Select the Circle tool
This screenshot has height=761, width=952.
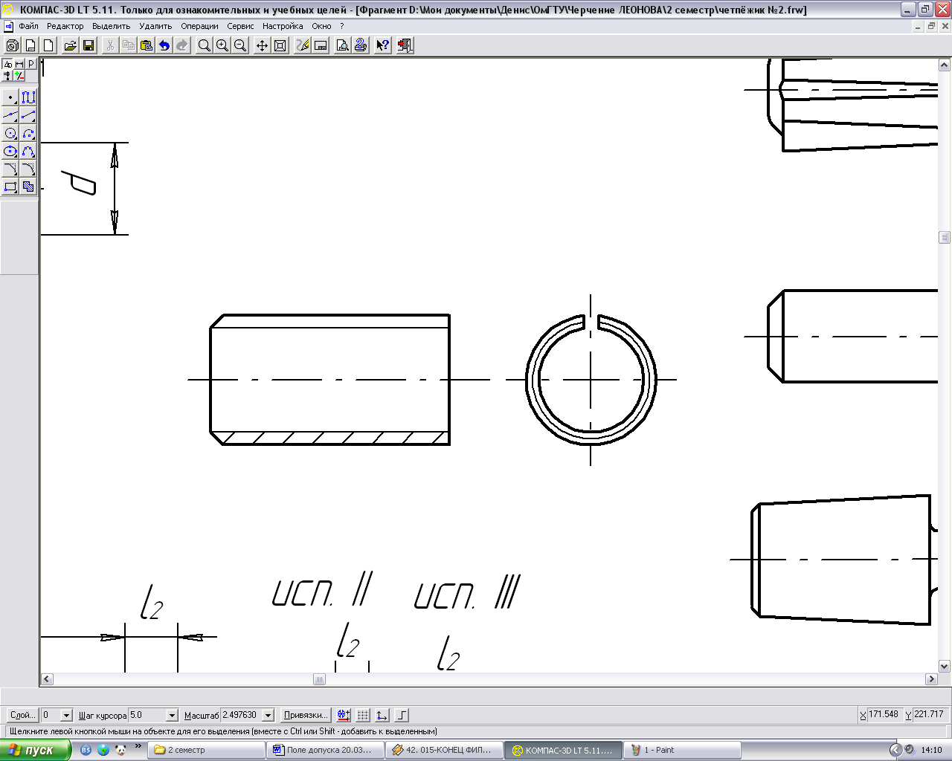10,133
